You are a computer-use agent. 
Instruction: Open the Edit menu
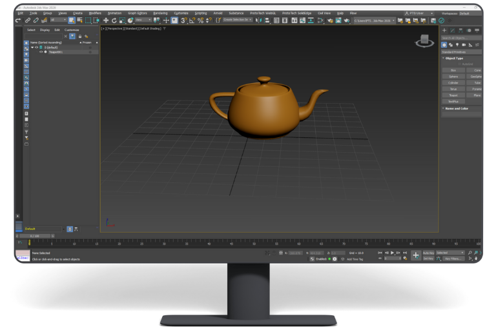pos(21,14)
